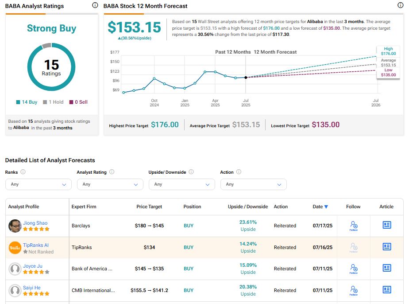Screen dimensions: 409x304
Task: Click info icon beside Upside/ Downside filter label
Action: click(191, 172)
